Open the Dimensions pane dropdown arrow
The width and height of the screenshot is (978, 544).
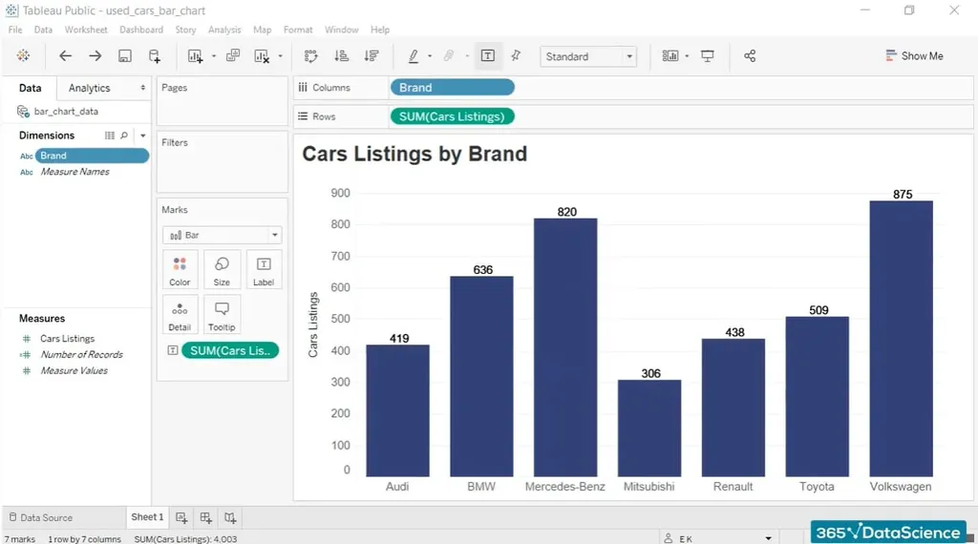pyautogui.click(x=142, y=136)
